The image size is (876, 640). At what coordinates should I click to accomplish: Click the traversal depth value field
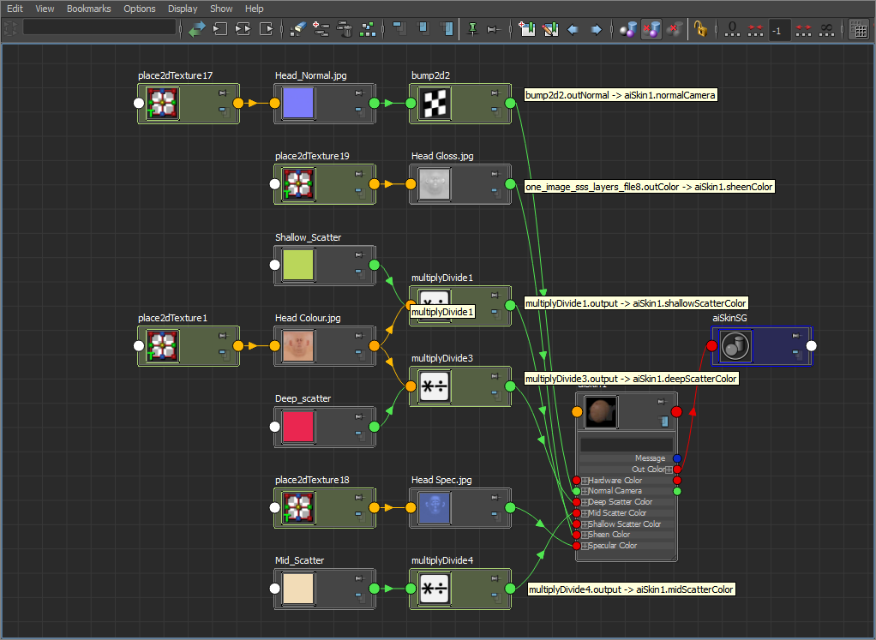[x=779, y=30]
